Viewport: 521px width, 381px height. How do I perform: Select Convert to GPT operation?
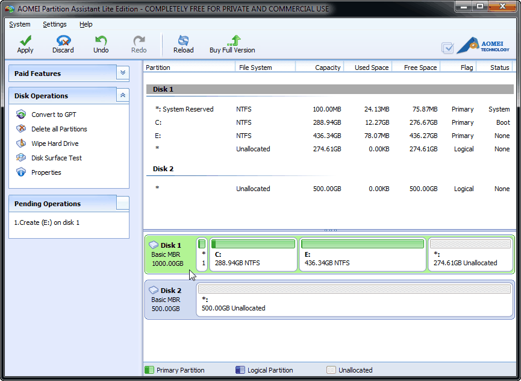pyautogui.click(x=54, y=115)
